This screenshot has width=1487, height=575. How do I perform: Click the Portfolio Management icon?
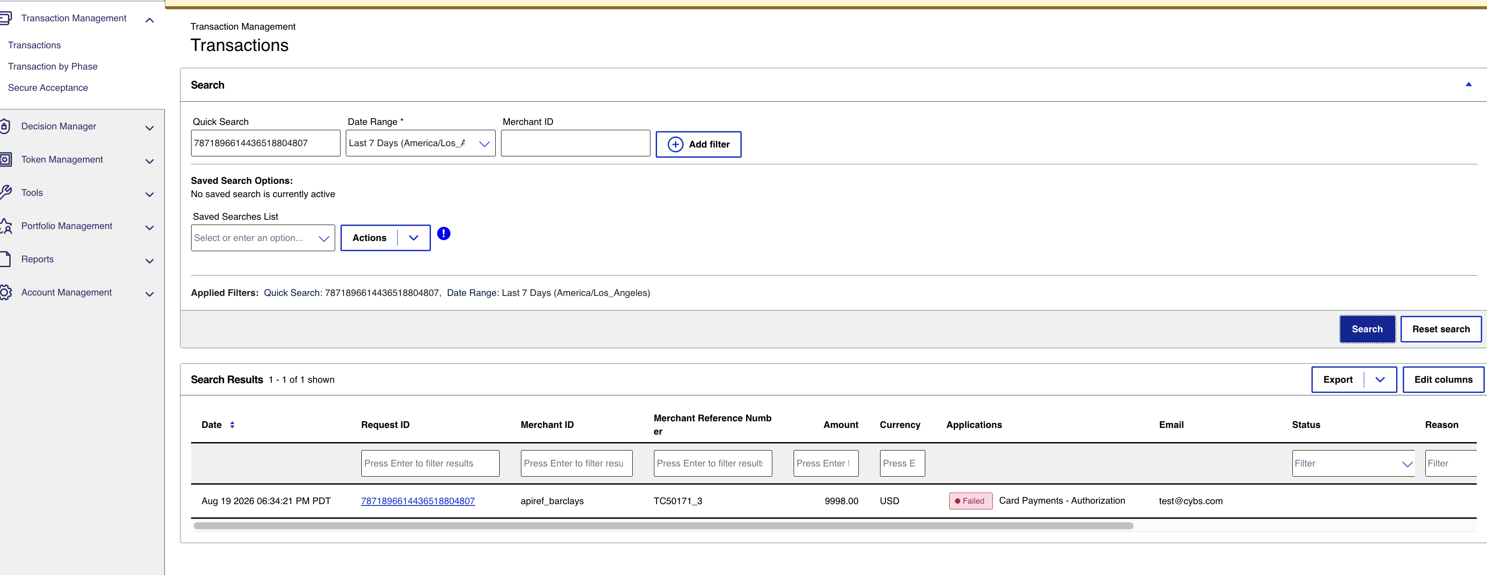coord(5,226)
